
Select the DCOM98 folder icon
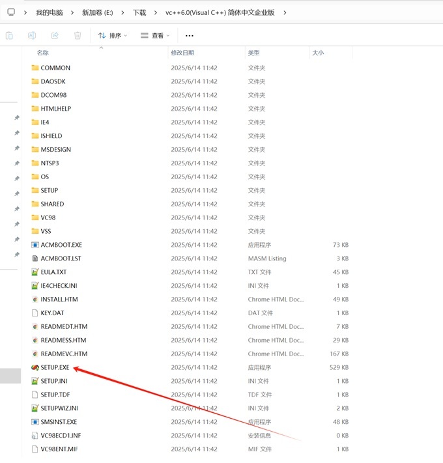[x=35, y=95]
